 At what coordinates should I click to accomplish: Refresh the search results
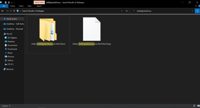pyautogui.click(x=127, y=11)
